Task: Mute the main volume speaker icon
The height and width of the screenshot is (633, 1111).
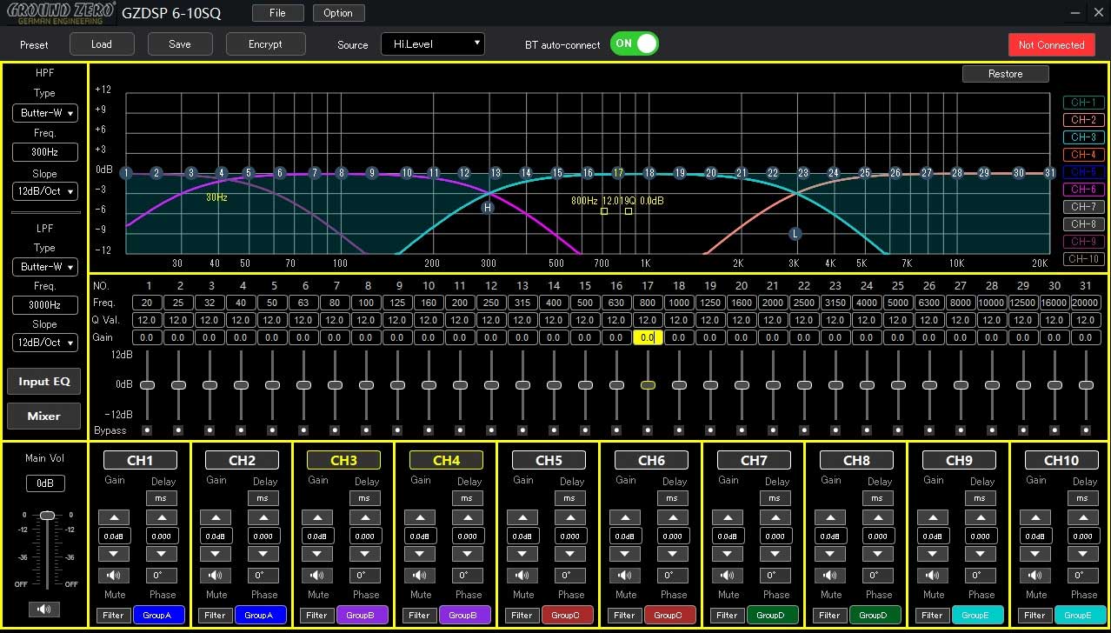Action: [43, 609]
